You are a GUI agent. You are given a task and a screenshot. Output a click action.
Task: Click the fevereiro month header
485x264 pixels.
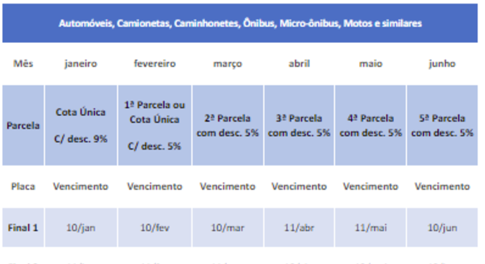155,64
